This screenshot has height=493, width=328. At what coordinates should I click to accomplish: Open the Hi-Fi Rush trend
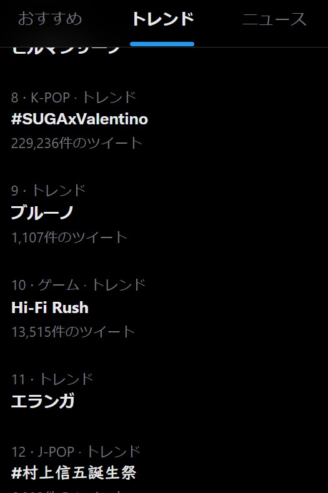50,307
